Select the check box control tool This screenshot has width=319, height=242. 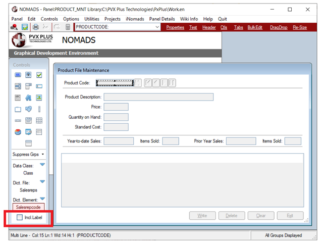(39, 75)
